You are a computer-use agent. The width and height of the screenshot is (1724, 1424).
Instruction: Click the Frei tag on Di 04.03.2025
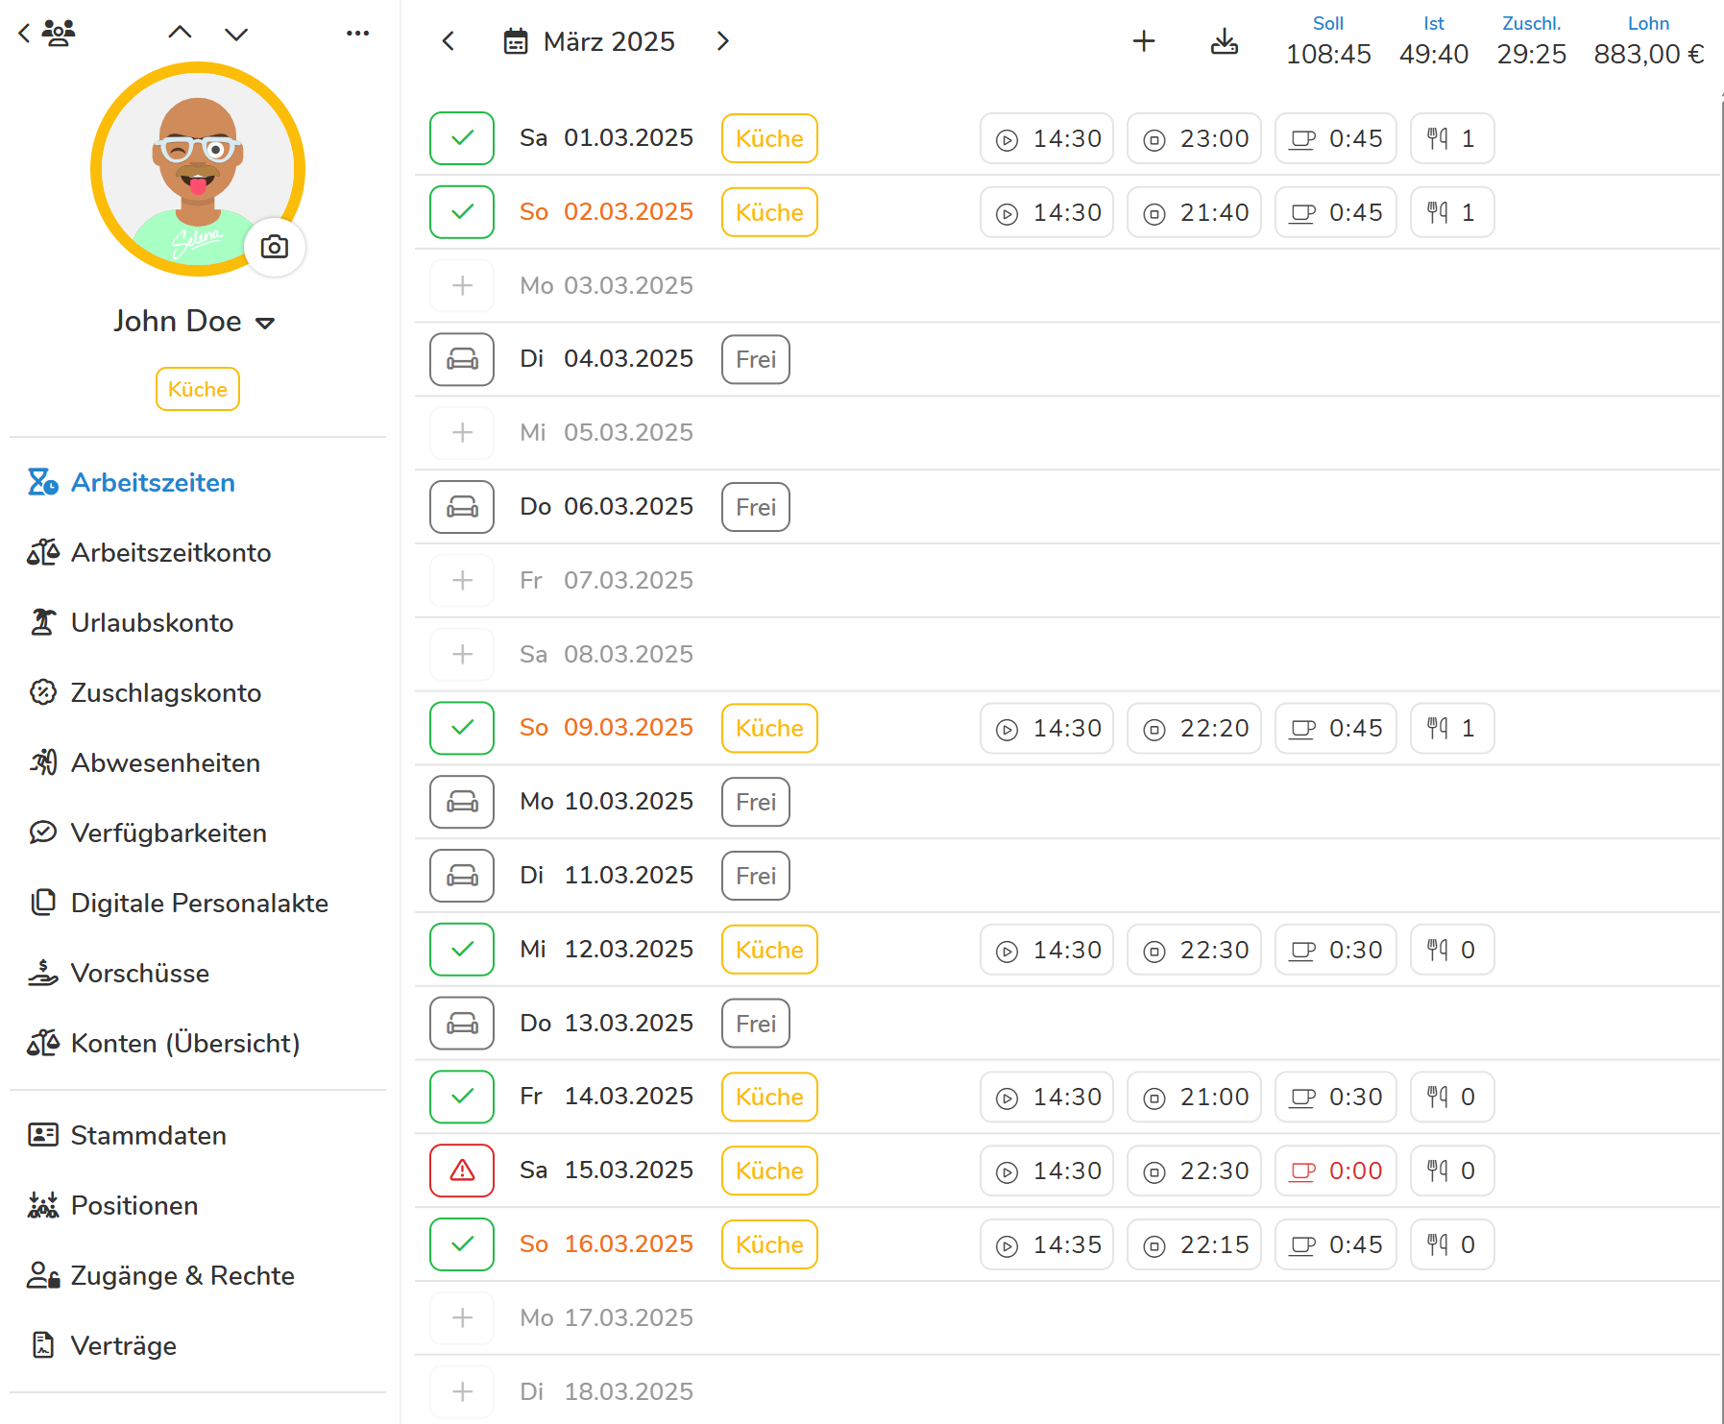(x=756, y=359)
